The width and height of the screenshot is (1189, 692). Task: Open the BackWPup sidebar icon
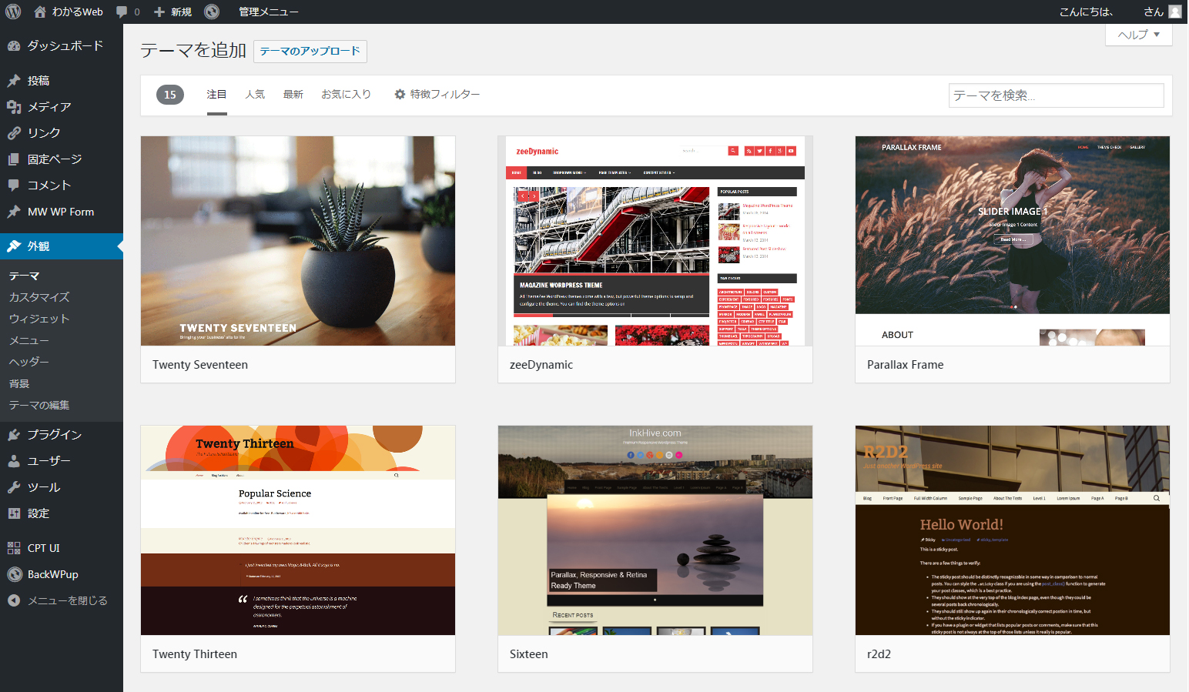[14, 574]
